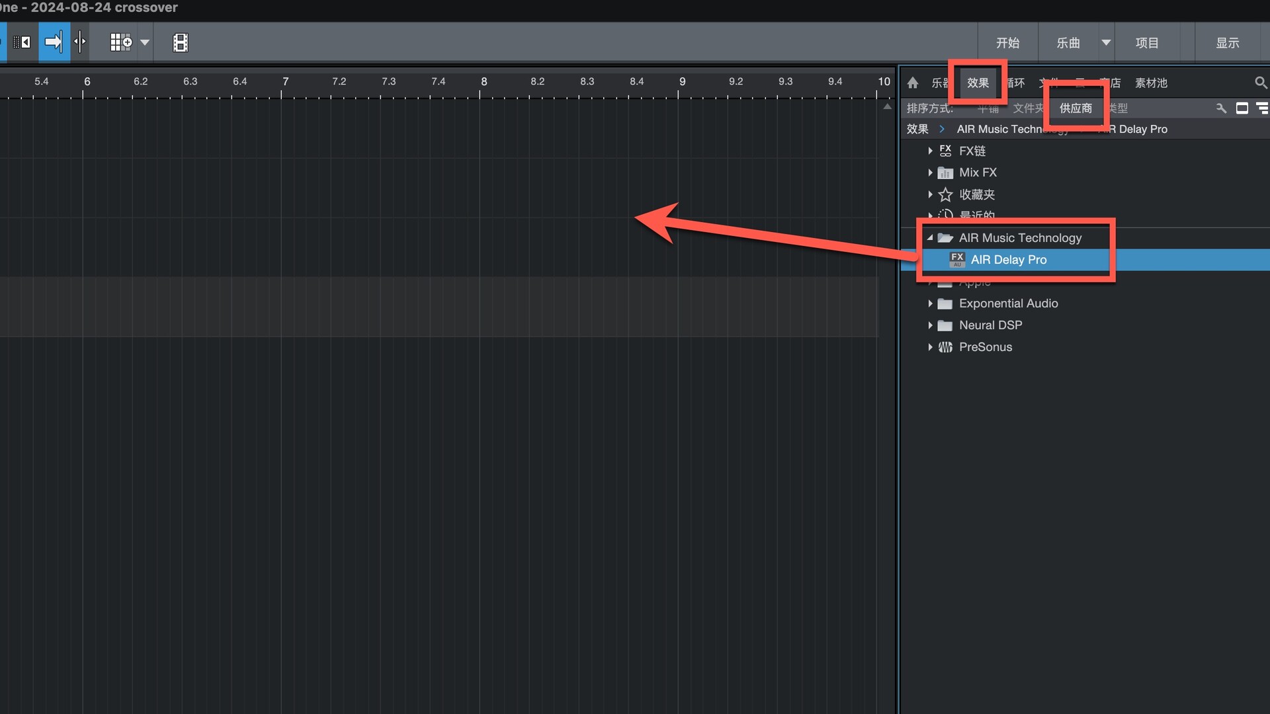
Task: Sort by 供应商 option
Action: (x=1076, y=108)
